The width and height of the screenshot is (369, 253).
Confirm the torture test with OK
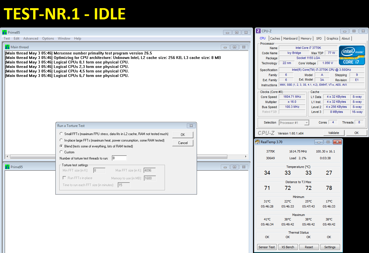pos(183,135)
